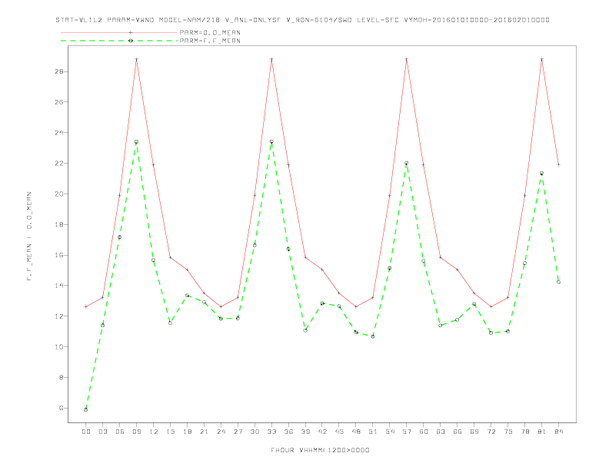This screenshot has height=470, width=609.
Task: Click the x-axis tick label 84
Action: pos(558,432)
